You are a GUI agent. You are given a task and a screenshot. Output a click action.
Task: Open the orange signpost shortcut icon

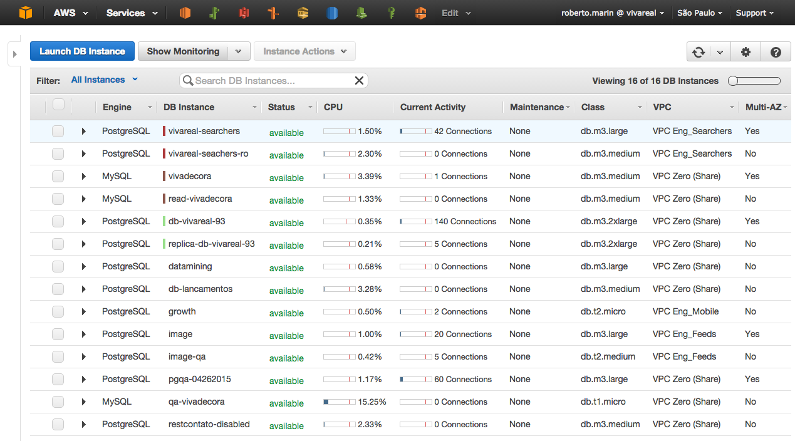pos(273,13)
